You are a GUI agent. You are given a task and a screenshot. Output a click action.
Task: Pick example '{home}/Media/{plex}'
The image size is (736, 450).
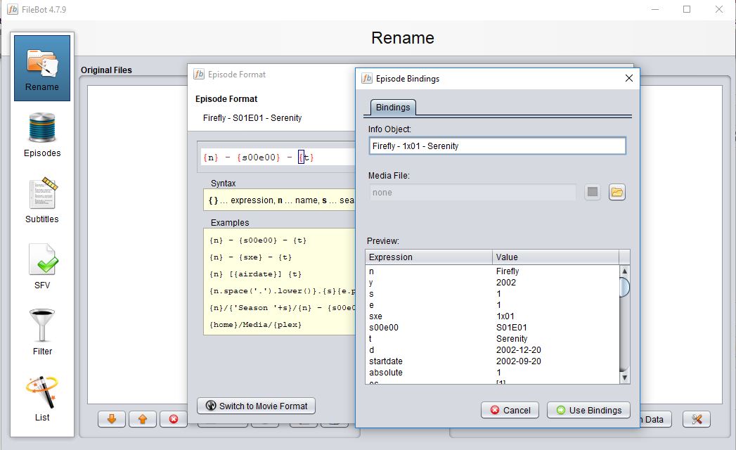255,325
